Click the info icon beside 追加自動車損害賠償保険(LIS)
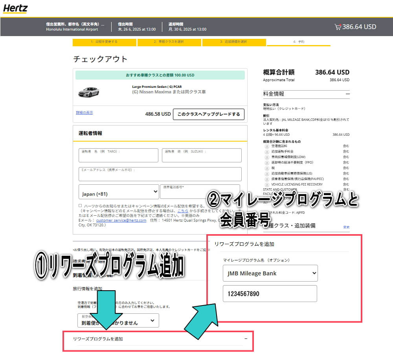Viewport: 393px width, 353px height. pos(266,173)
